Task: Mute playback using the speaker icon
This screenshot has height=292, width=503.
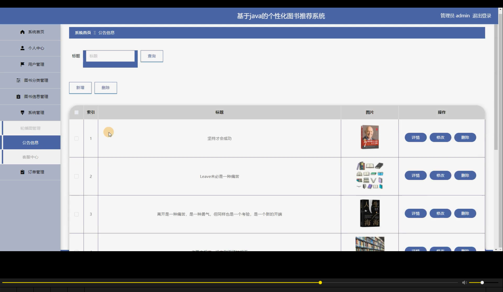Action: point(464,282)
